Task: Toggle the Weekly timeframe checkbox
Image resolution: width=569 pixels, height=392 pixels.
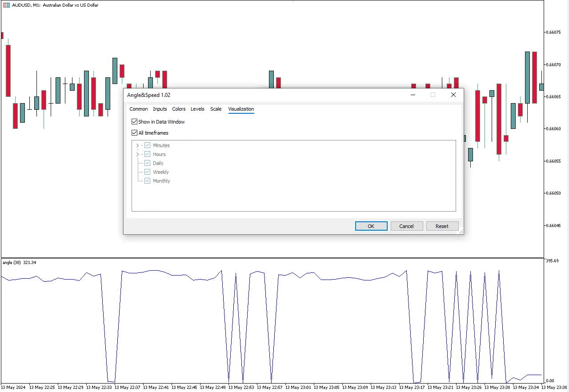Action: 148,172
